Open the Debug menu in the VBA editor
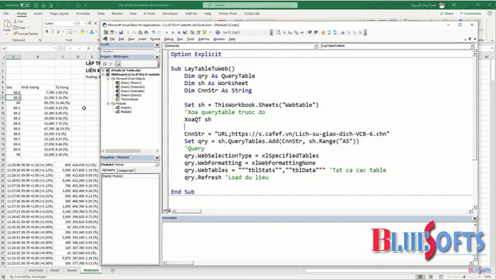The height and width of the screenshot is (280, 496). [x=169, y=39]
